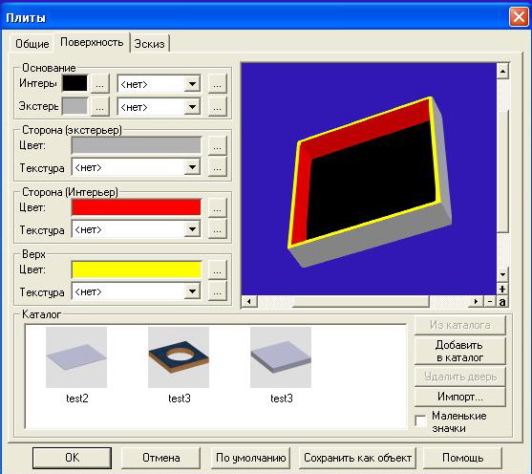Switch to the Эскиз tab
Viewport: 532px width, 474px height.
[149, 44]
